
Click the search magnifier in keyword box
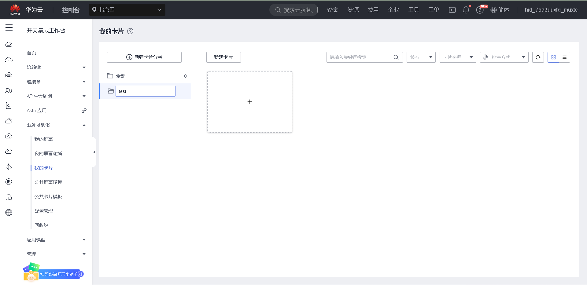pyautogui.click(x=396, y=57)
